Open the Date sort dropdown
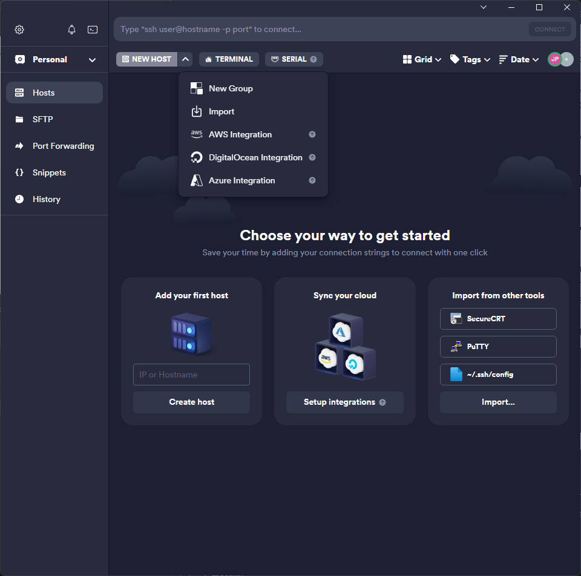Screen dimensions: 581x576 tap(519, 59)
